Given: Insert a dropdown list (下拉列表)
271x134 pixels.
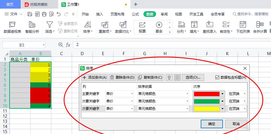Looking at the screenshot, I should [243, 27].
